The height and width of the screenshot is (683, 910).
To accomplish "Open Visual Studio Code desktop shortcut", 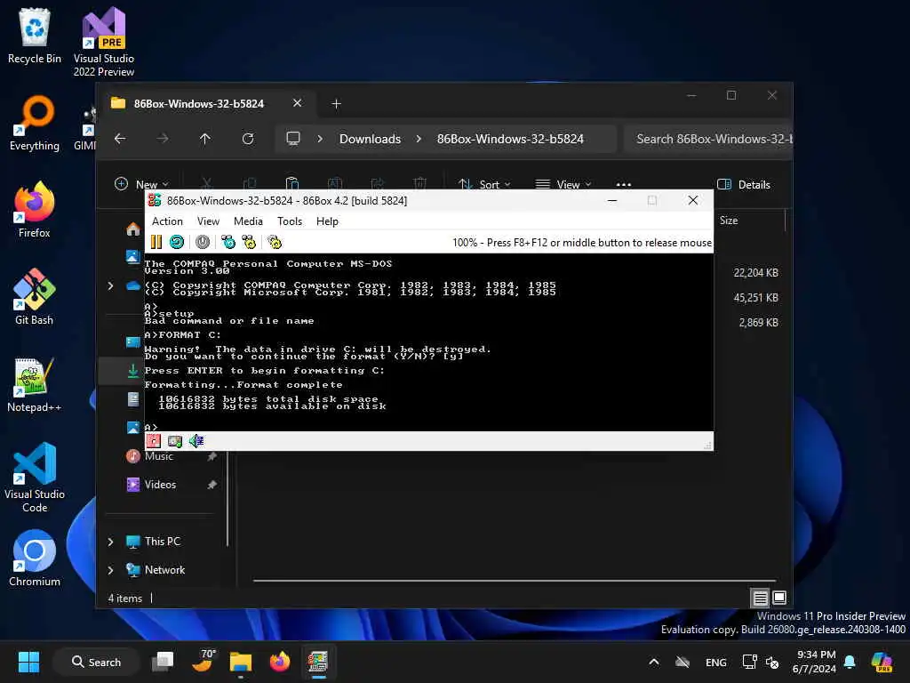I will (35, 478).
